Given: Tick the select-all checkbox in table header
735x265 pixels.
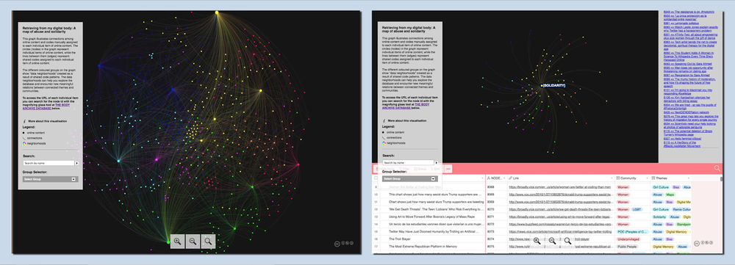Looking at the screenshot, I should 376,178.
